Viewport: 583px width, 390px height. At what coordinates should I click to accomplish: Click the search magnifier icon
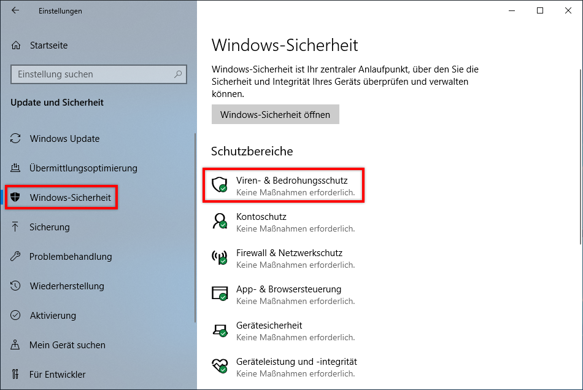(x=178, y=74)
